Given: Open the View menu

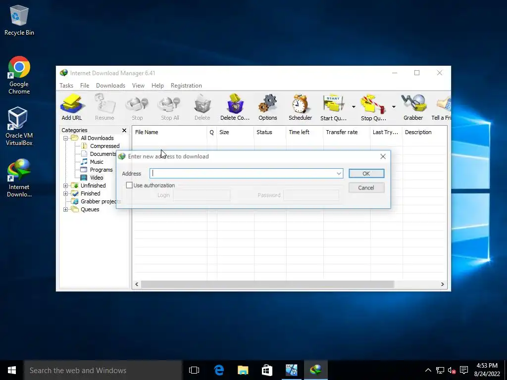Looking at the screenshot, I should tap(138, 86).
